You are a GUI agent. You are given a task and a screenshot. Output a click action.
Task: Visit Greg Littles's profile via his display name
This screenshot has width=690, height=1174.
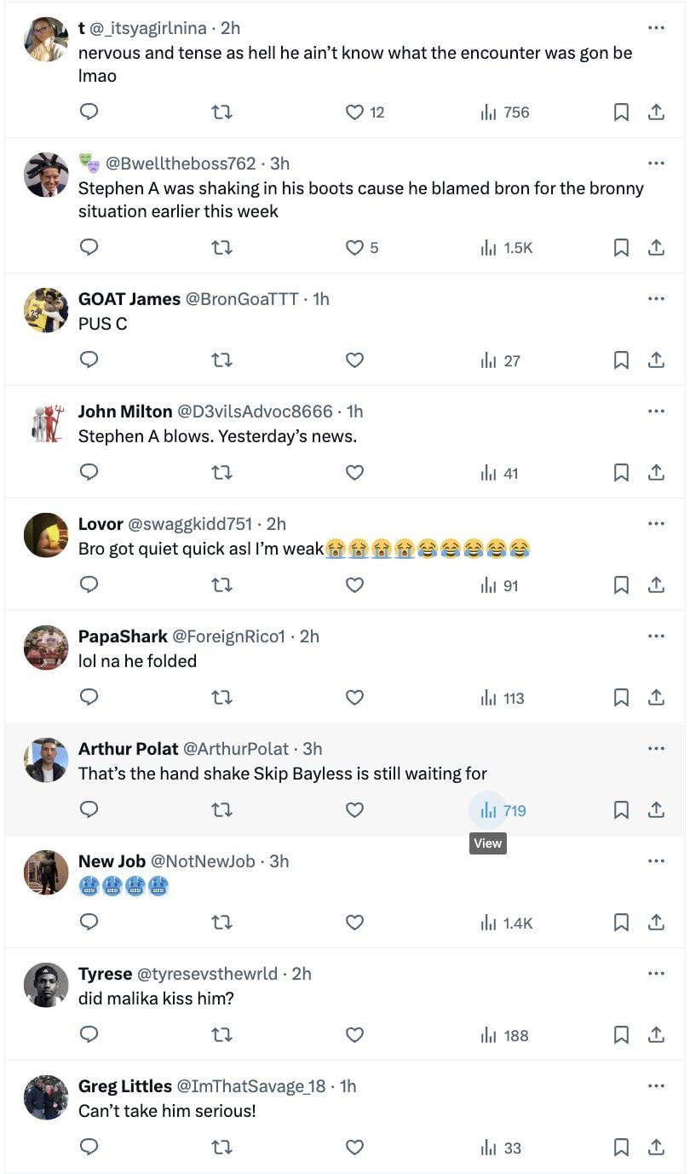click(126, 1086)
